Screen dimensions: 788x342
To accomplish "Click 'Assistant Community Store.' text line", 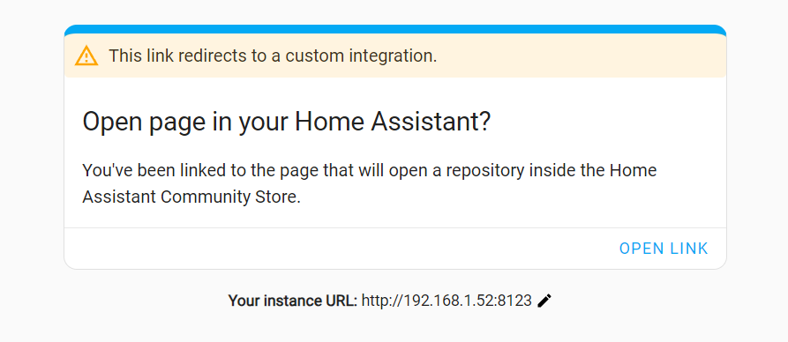I will coord(191,197).
